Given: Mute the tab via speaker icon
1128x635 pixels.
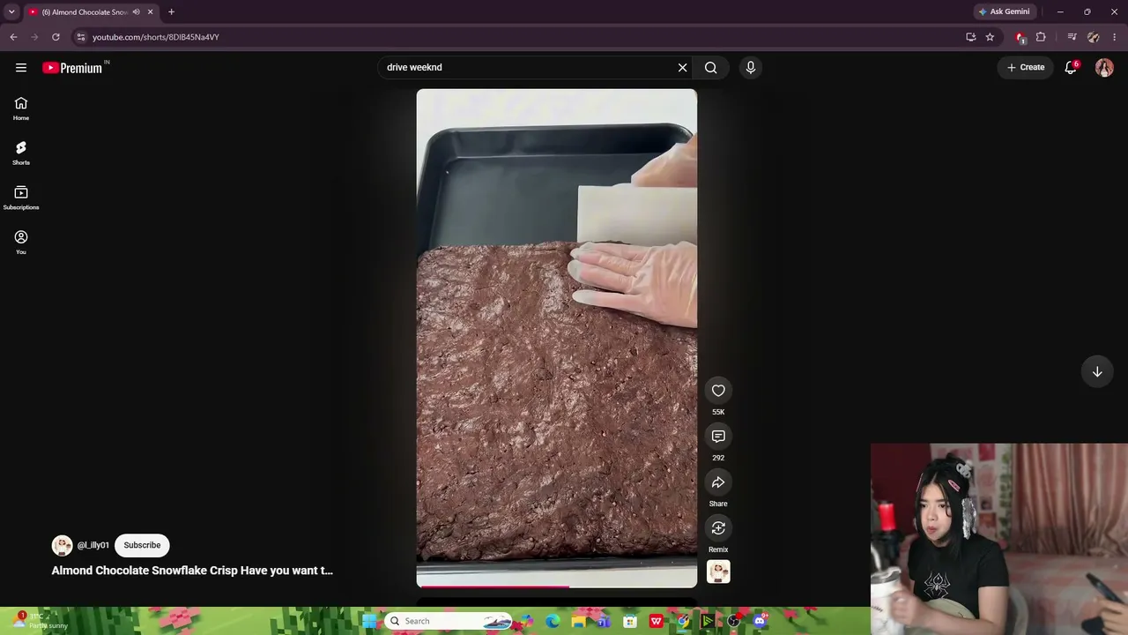Looking at the screenshot, I should [136, 11].
